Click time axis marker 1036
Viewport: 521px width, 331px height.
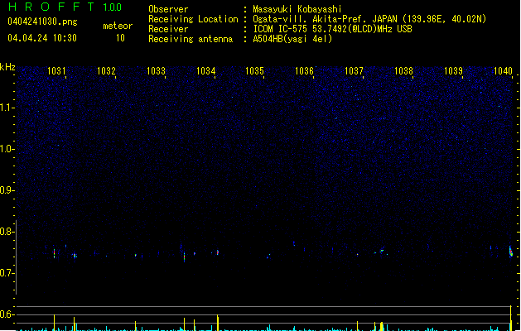click(x=304, y=71)
